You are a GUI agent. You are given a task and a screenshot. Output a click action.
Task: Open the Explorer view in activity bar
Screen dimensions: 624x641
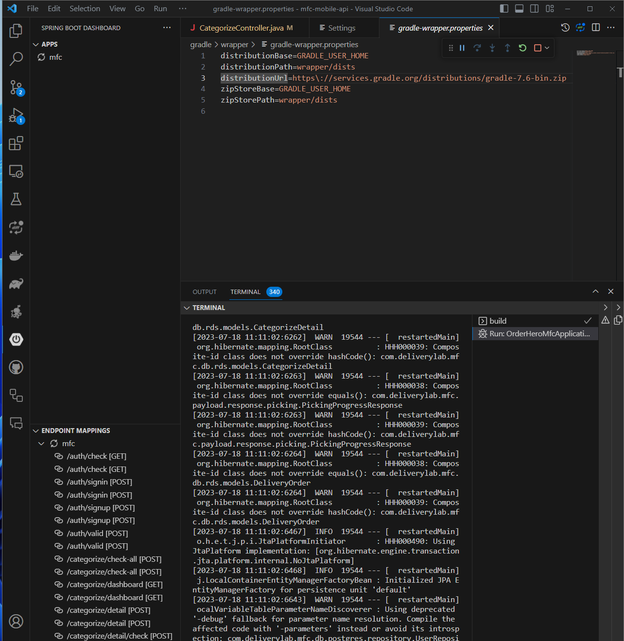[16, 31]
